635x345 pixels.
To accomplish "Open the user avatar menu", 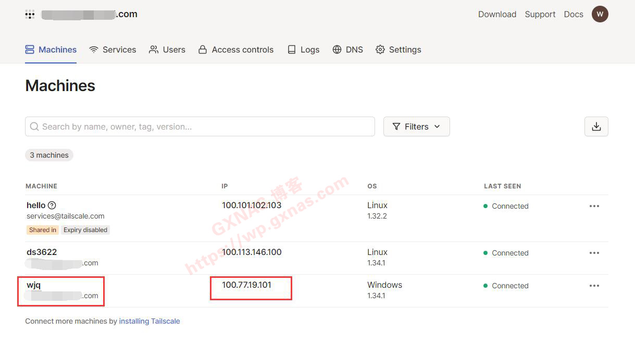I will pos(600,14).
